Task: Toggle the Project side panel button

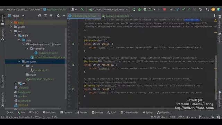Action: coord(2,20)
